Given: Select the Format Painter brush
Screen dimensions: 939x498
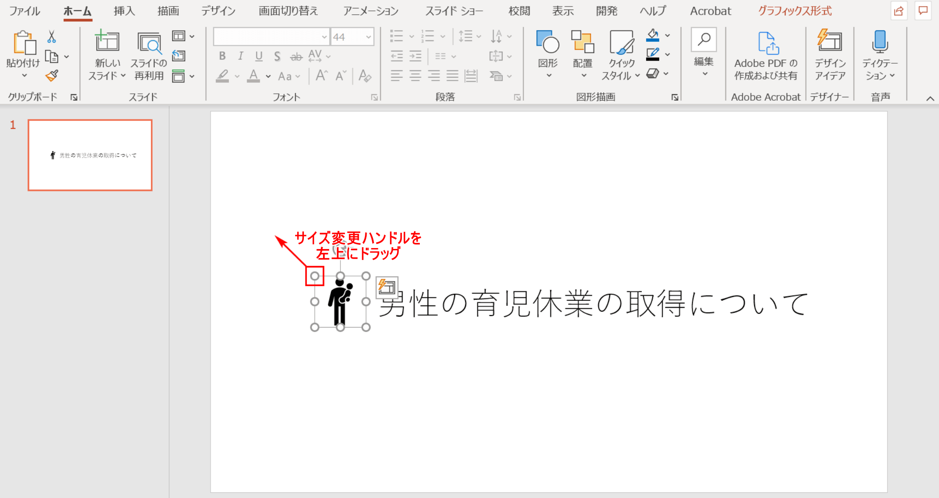Looking at the screenshot, I should click(52, 76).
